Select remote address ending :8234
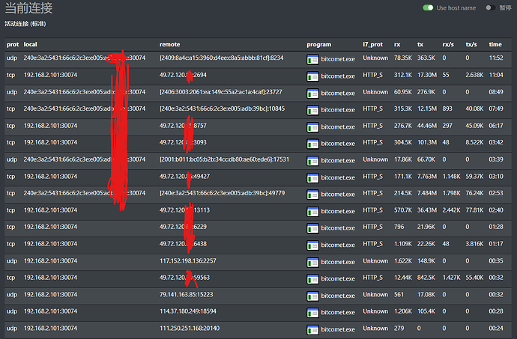This screenshot has width=517, height=339. [x=222, y=58]
